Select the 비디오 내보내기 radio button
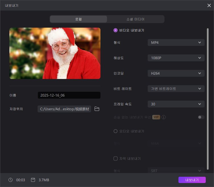 (116, 30)
